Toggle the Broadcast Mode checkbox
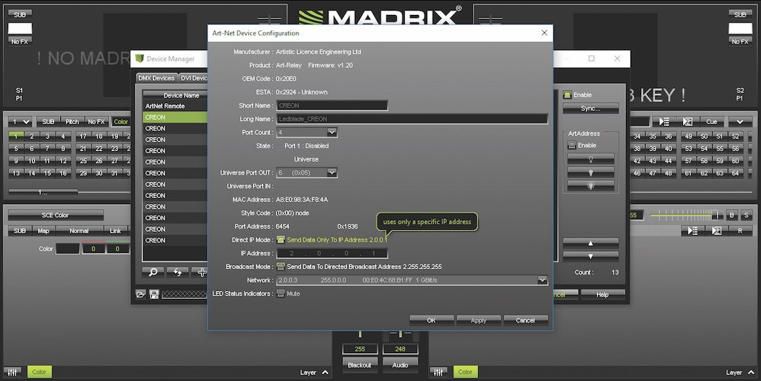Image resolution: width=761 pixels, height=381 pixels. (x=281, y=266)
